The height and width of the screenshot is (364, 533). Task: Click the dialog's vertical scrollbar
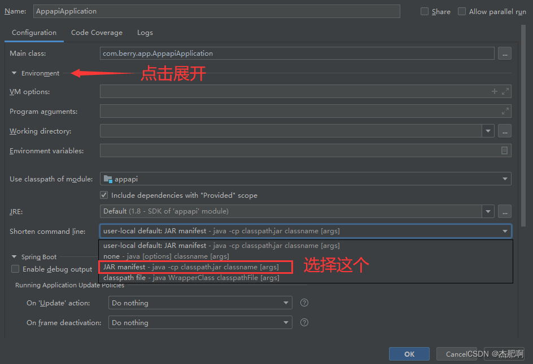coord(523,126)
